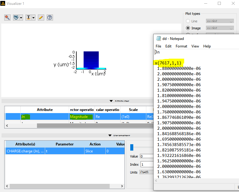
Task: Click Notepad horizontal scroll left arrow
Action: (156, 181)
